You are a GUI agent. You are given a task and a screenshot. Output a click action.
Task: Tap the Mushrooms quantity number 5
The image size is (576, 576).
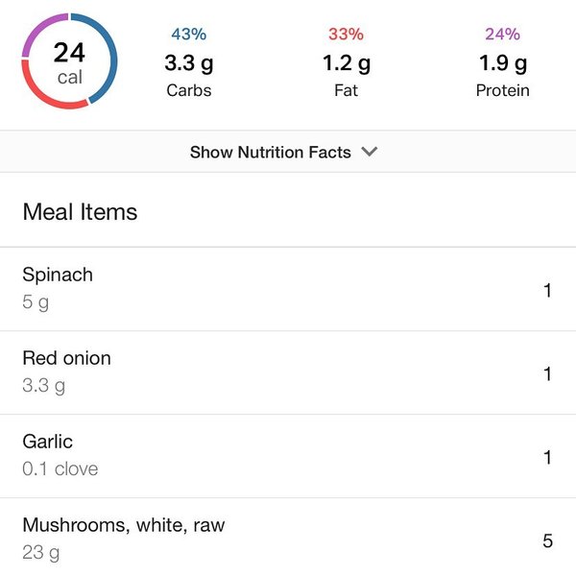(548, 540)
